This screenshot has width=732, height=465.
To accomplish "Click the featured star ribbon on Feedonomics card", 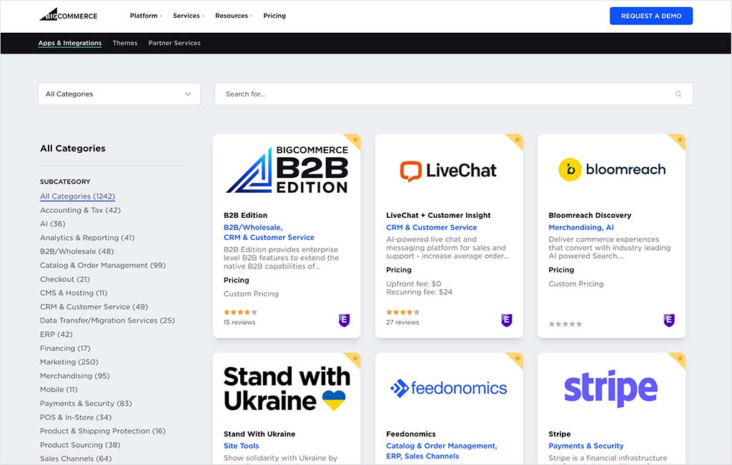I will 516,359.
